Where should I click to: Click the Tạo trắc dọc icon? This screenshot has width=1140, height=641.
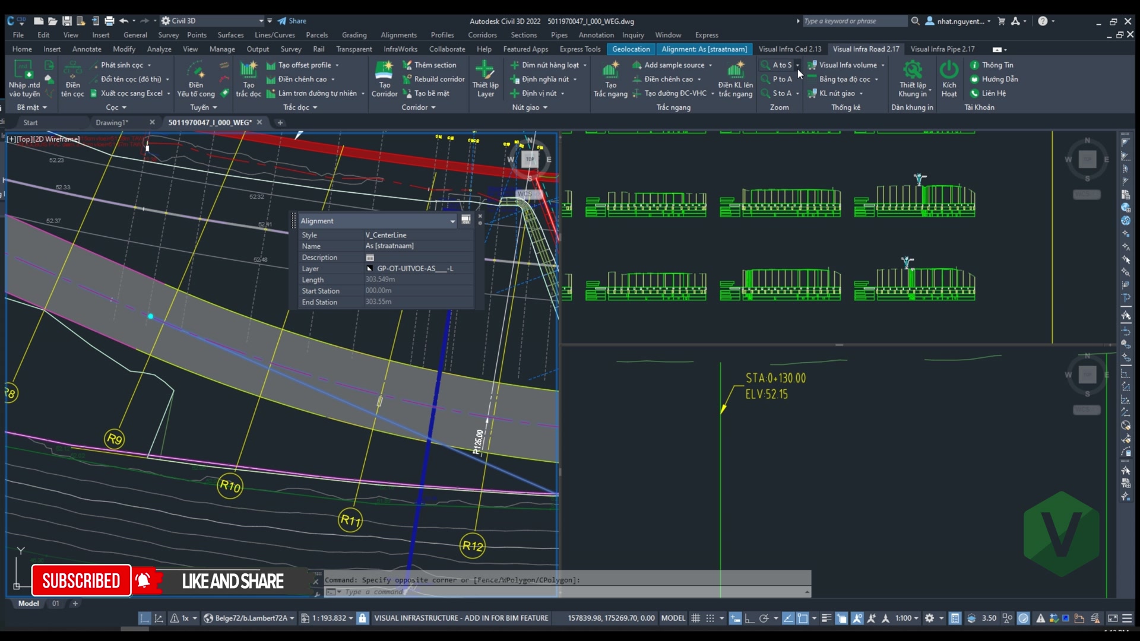tap(248, 78)
